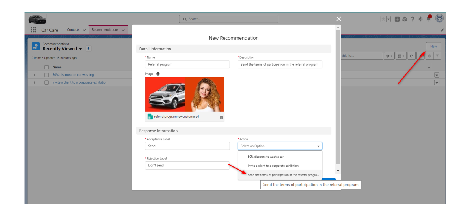Viewport: 475px width, 218px height.
Task: Select Invite a client to a corporate exhibition option
Action: pyautogui.click(x=280, y=166)
